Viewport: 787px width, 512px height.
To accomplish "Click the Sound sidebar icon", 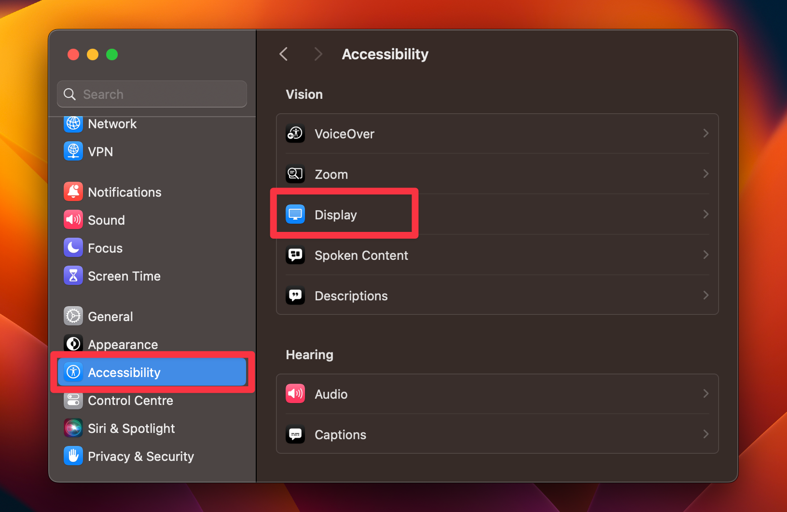I will point(73,220).
